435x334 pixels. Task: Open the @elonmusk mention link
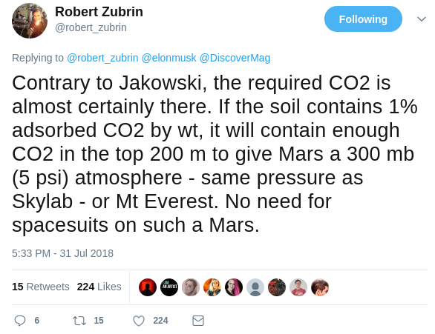(169, 58)
